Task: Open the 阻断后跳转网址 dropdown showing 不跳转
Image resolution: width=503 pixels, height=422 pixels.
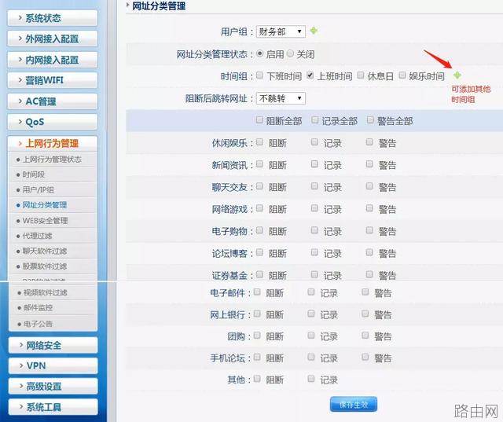Action: (281, 98)
